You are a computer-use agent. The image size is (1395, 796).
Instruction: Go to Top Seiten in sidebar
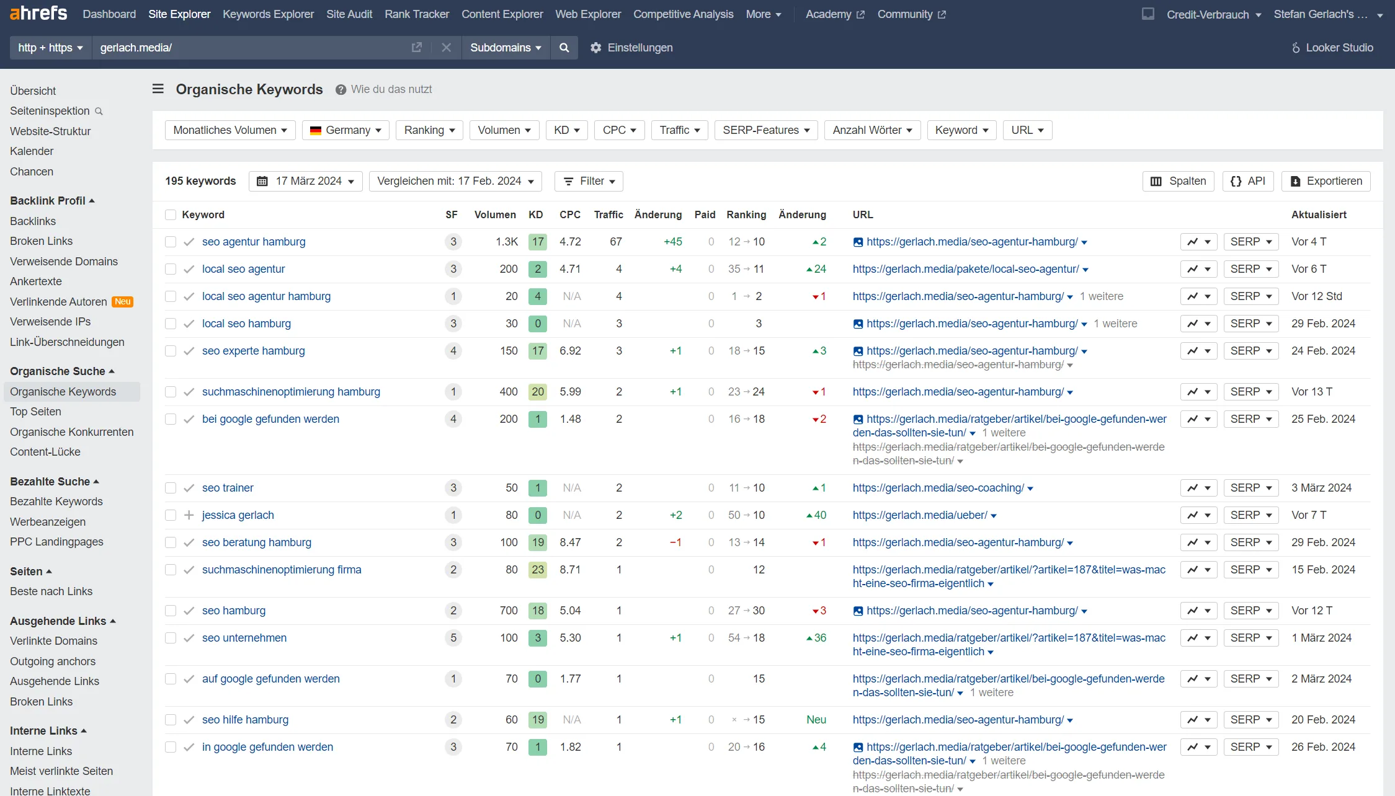tap(35, 412)
